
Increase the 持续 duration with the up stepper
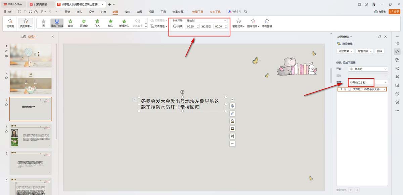point(198,25)
